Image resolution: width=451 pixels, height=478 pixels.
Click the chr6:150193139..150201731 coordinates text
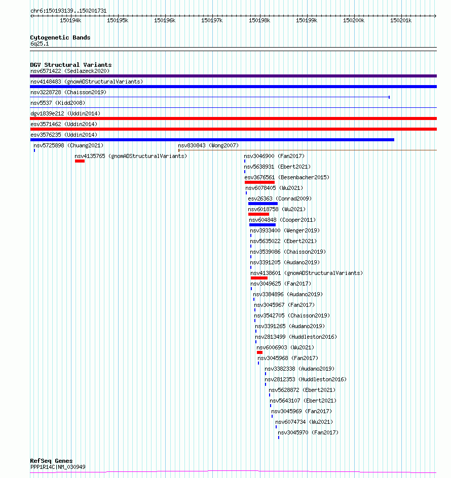coord(68,11)
